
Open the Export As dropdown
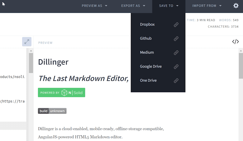(x=133, y=6)
